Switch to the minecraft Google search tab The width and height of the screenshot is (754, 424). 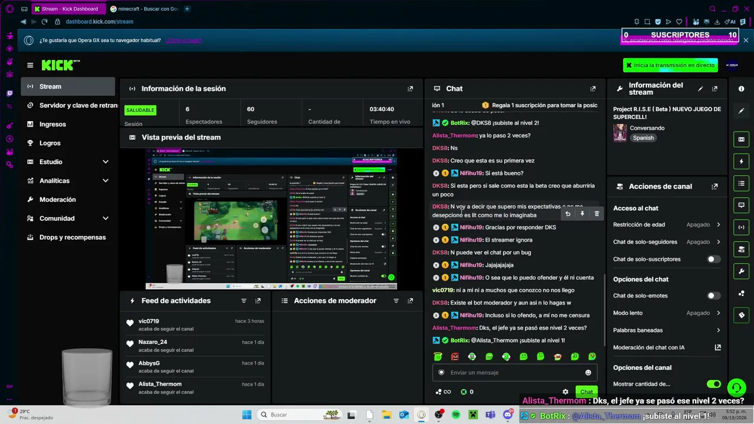click(x=144, y=9)
